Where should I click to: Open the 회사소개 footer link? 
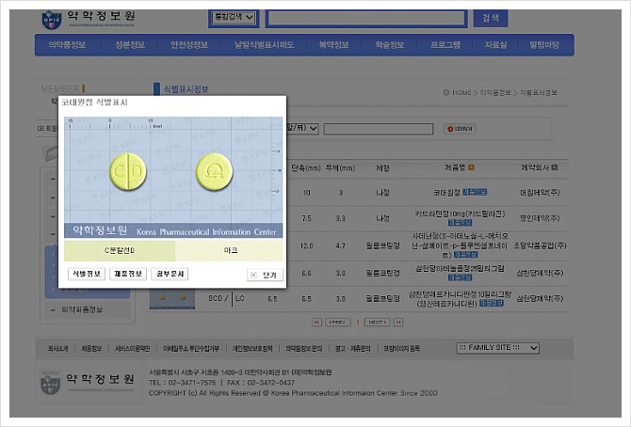click(x=58, y=349)
